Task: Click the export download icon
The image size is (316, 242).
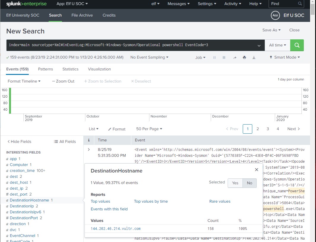Action: coord(254,58)
